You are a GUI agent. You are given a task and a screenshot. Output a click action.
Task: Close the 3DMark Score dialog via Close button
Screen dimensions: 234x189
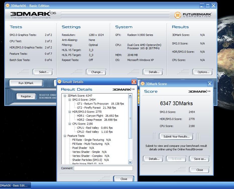click(x=199, y=170)
